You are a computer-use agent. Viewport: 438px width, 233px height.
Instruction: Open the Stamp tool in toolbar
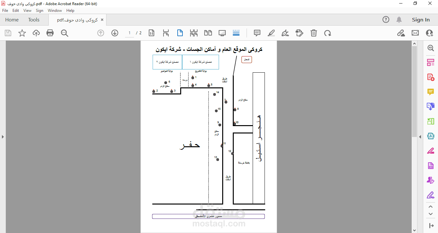coord(299,33)
